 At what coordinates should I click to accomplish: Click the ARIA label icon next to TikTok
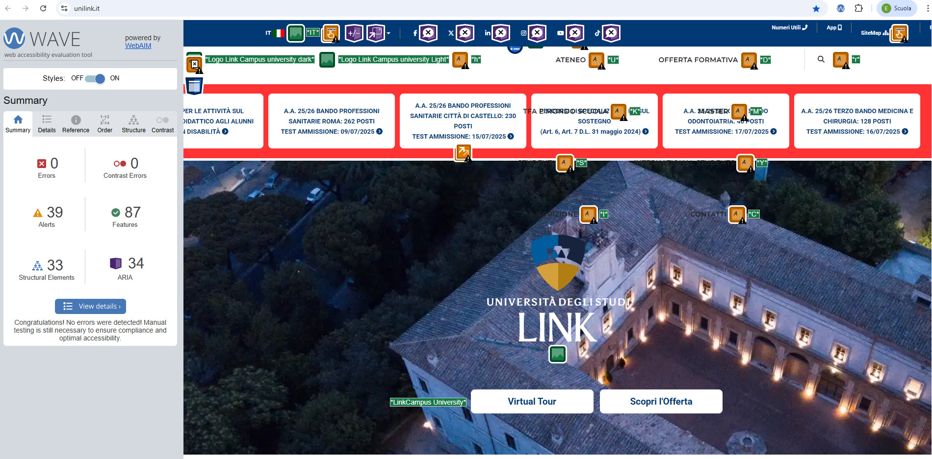click(611, 33)
